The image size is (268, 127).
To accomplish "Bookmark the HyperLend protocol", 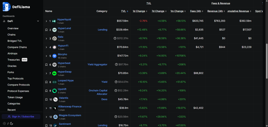I will click(x=46, y=30).
